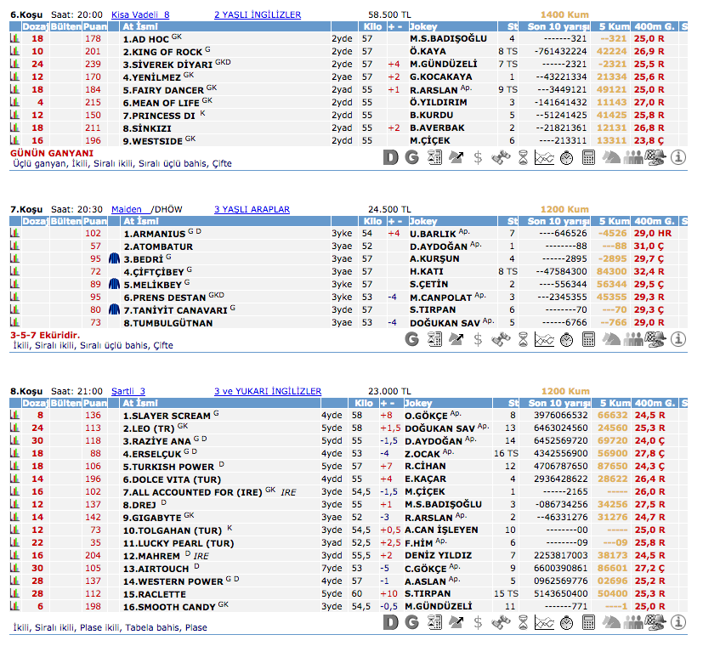The image size is (703, 646).
Task: Click the stopwatch icon below race 6
Action: tap(567, 157)
